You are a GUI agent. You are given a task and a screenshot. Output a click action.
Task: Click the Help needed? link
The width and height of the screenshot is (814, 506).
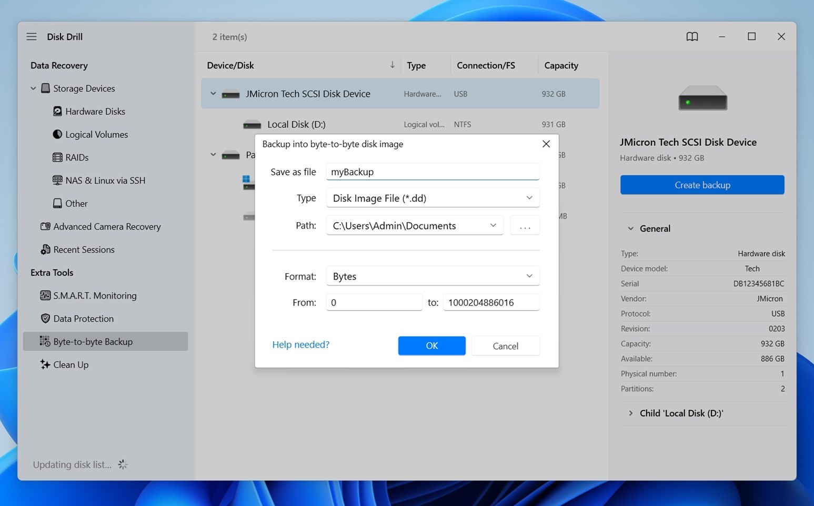click(300, 344)
